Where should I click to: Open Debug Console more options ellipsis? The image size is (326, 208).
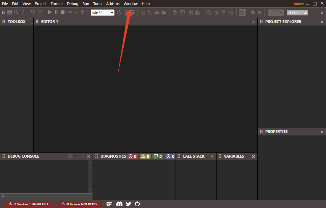(83, 156)
